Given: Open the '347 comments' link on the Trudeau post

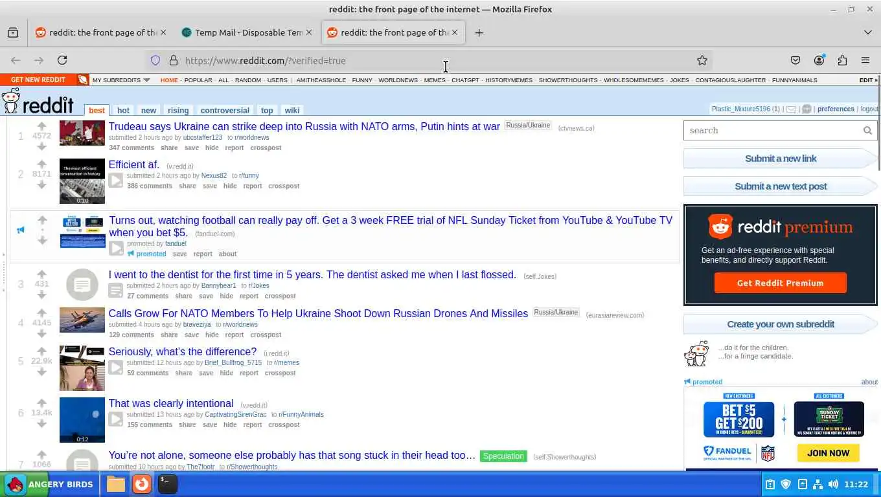Looking at the screenshot, I should tap(132, 148).
